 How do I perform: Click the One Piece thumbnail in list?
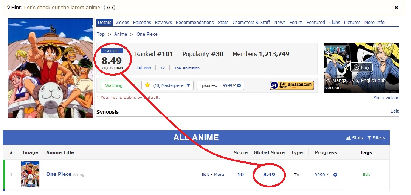point(30,174)
